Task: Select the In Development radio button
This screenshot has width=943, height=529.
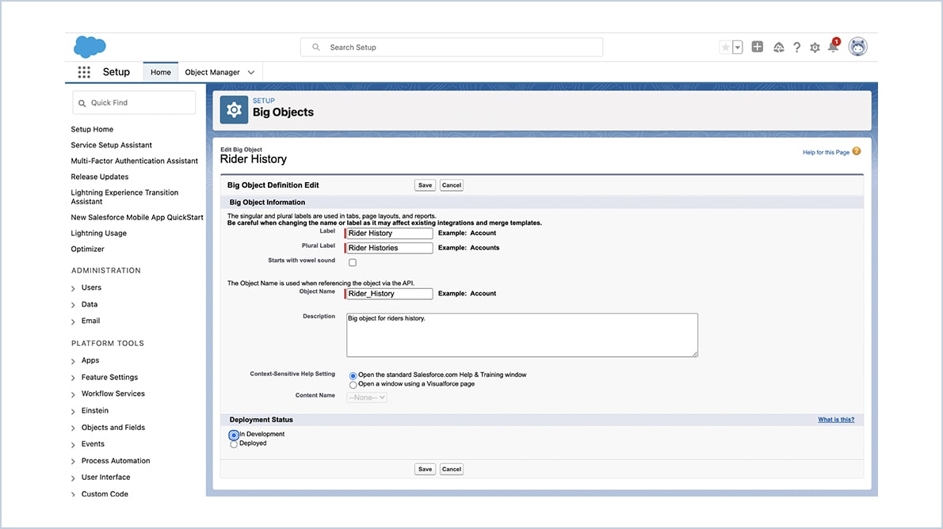Action: tap(233, 435)
